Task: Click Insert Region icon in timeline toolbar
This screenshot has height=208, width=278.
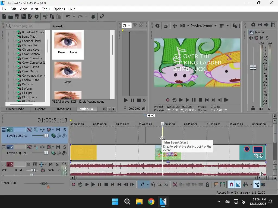Action: click(223, 185)
